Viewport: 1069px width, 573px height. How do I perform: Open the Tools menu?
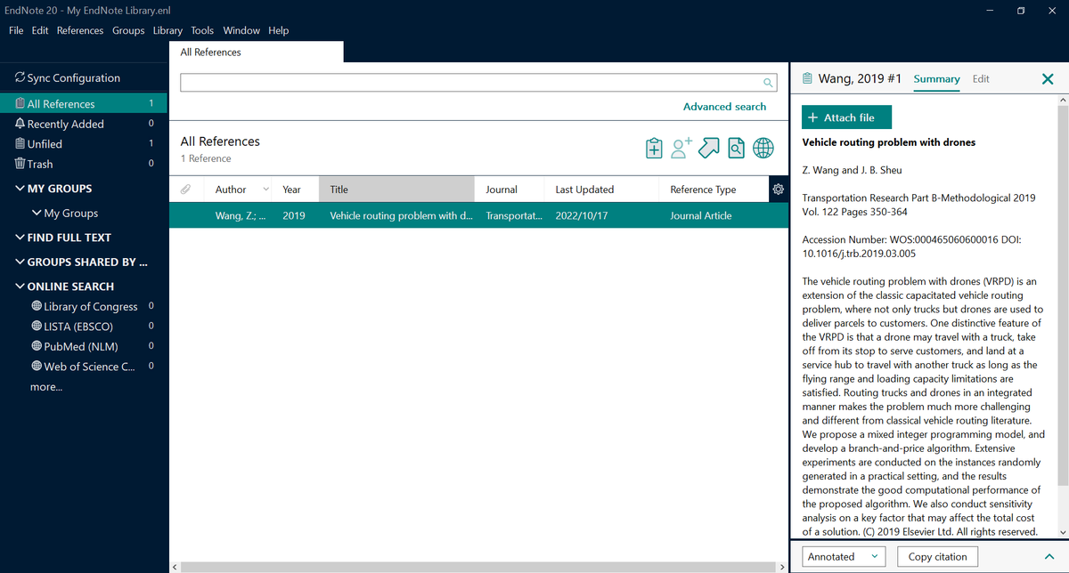click(202, 30)
